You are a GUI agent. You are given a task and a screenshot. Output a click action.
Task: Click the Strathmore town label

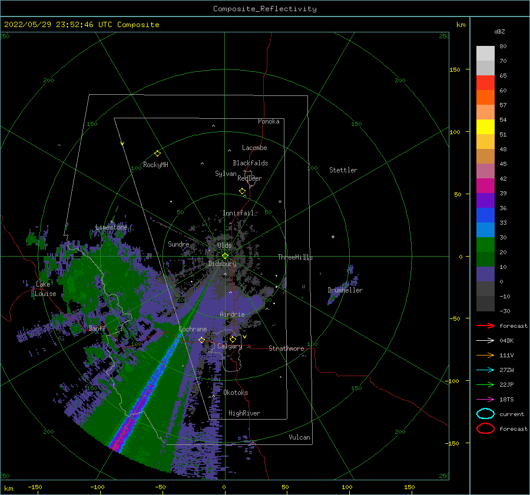(286, 348)
